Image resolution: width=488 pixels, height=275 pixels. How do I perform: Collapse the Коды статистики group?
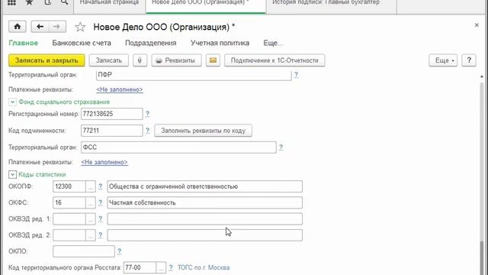pyautogui.click(x=12, y=175)
